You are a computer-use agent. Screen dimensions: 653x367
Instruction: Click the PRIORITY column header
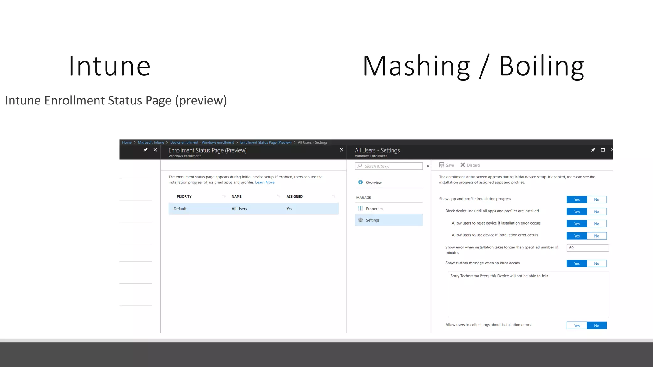(x=184, y=196)
